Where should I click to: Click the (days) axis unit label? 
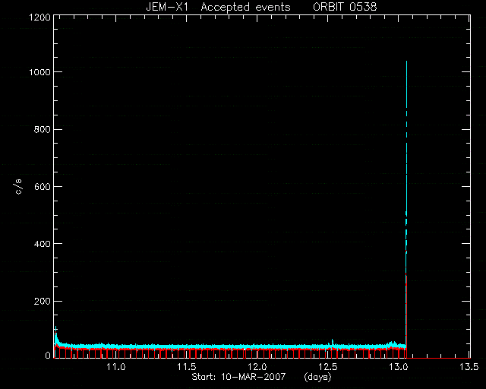[317, 377]
